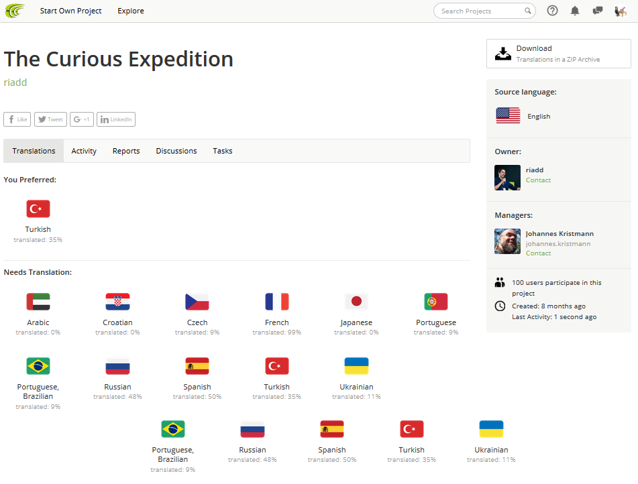Click 'The Curious Expedition' project title

[118, 59]
